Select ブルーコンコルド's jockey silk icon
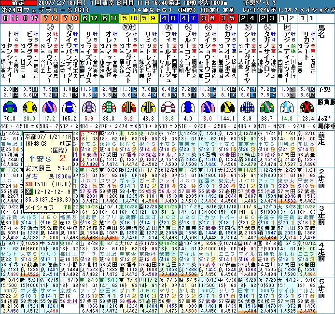The height and width of the screenshot is (314, 335). tap(187, 107)
